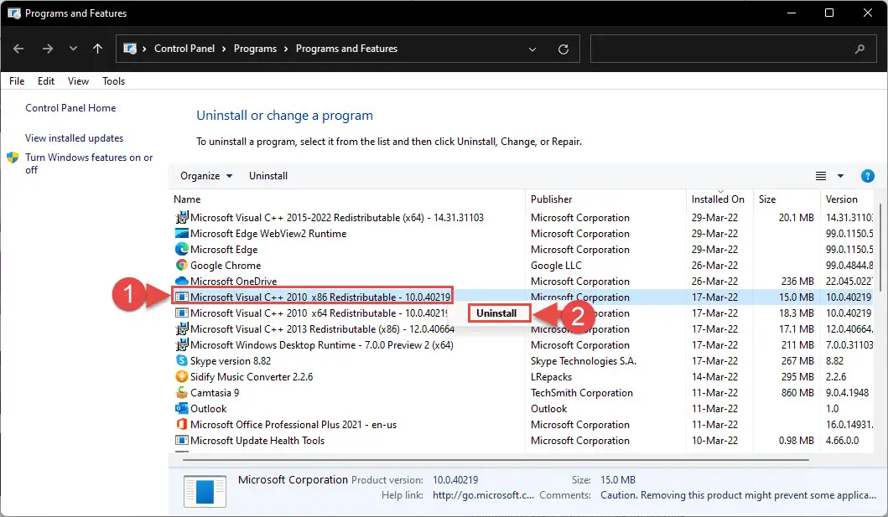Open the recent locations chevron
This screenshot has width=888, height=517.
coord(73,49)
